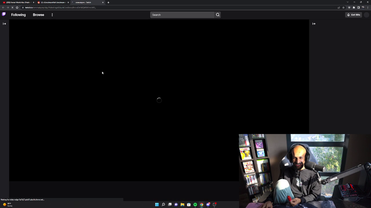Open the shield extension icon
The image size is (371, 208).
tap(349, 8)
